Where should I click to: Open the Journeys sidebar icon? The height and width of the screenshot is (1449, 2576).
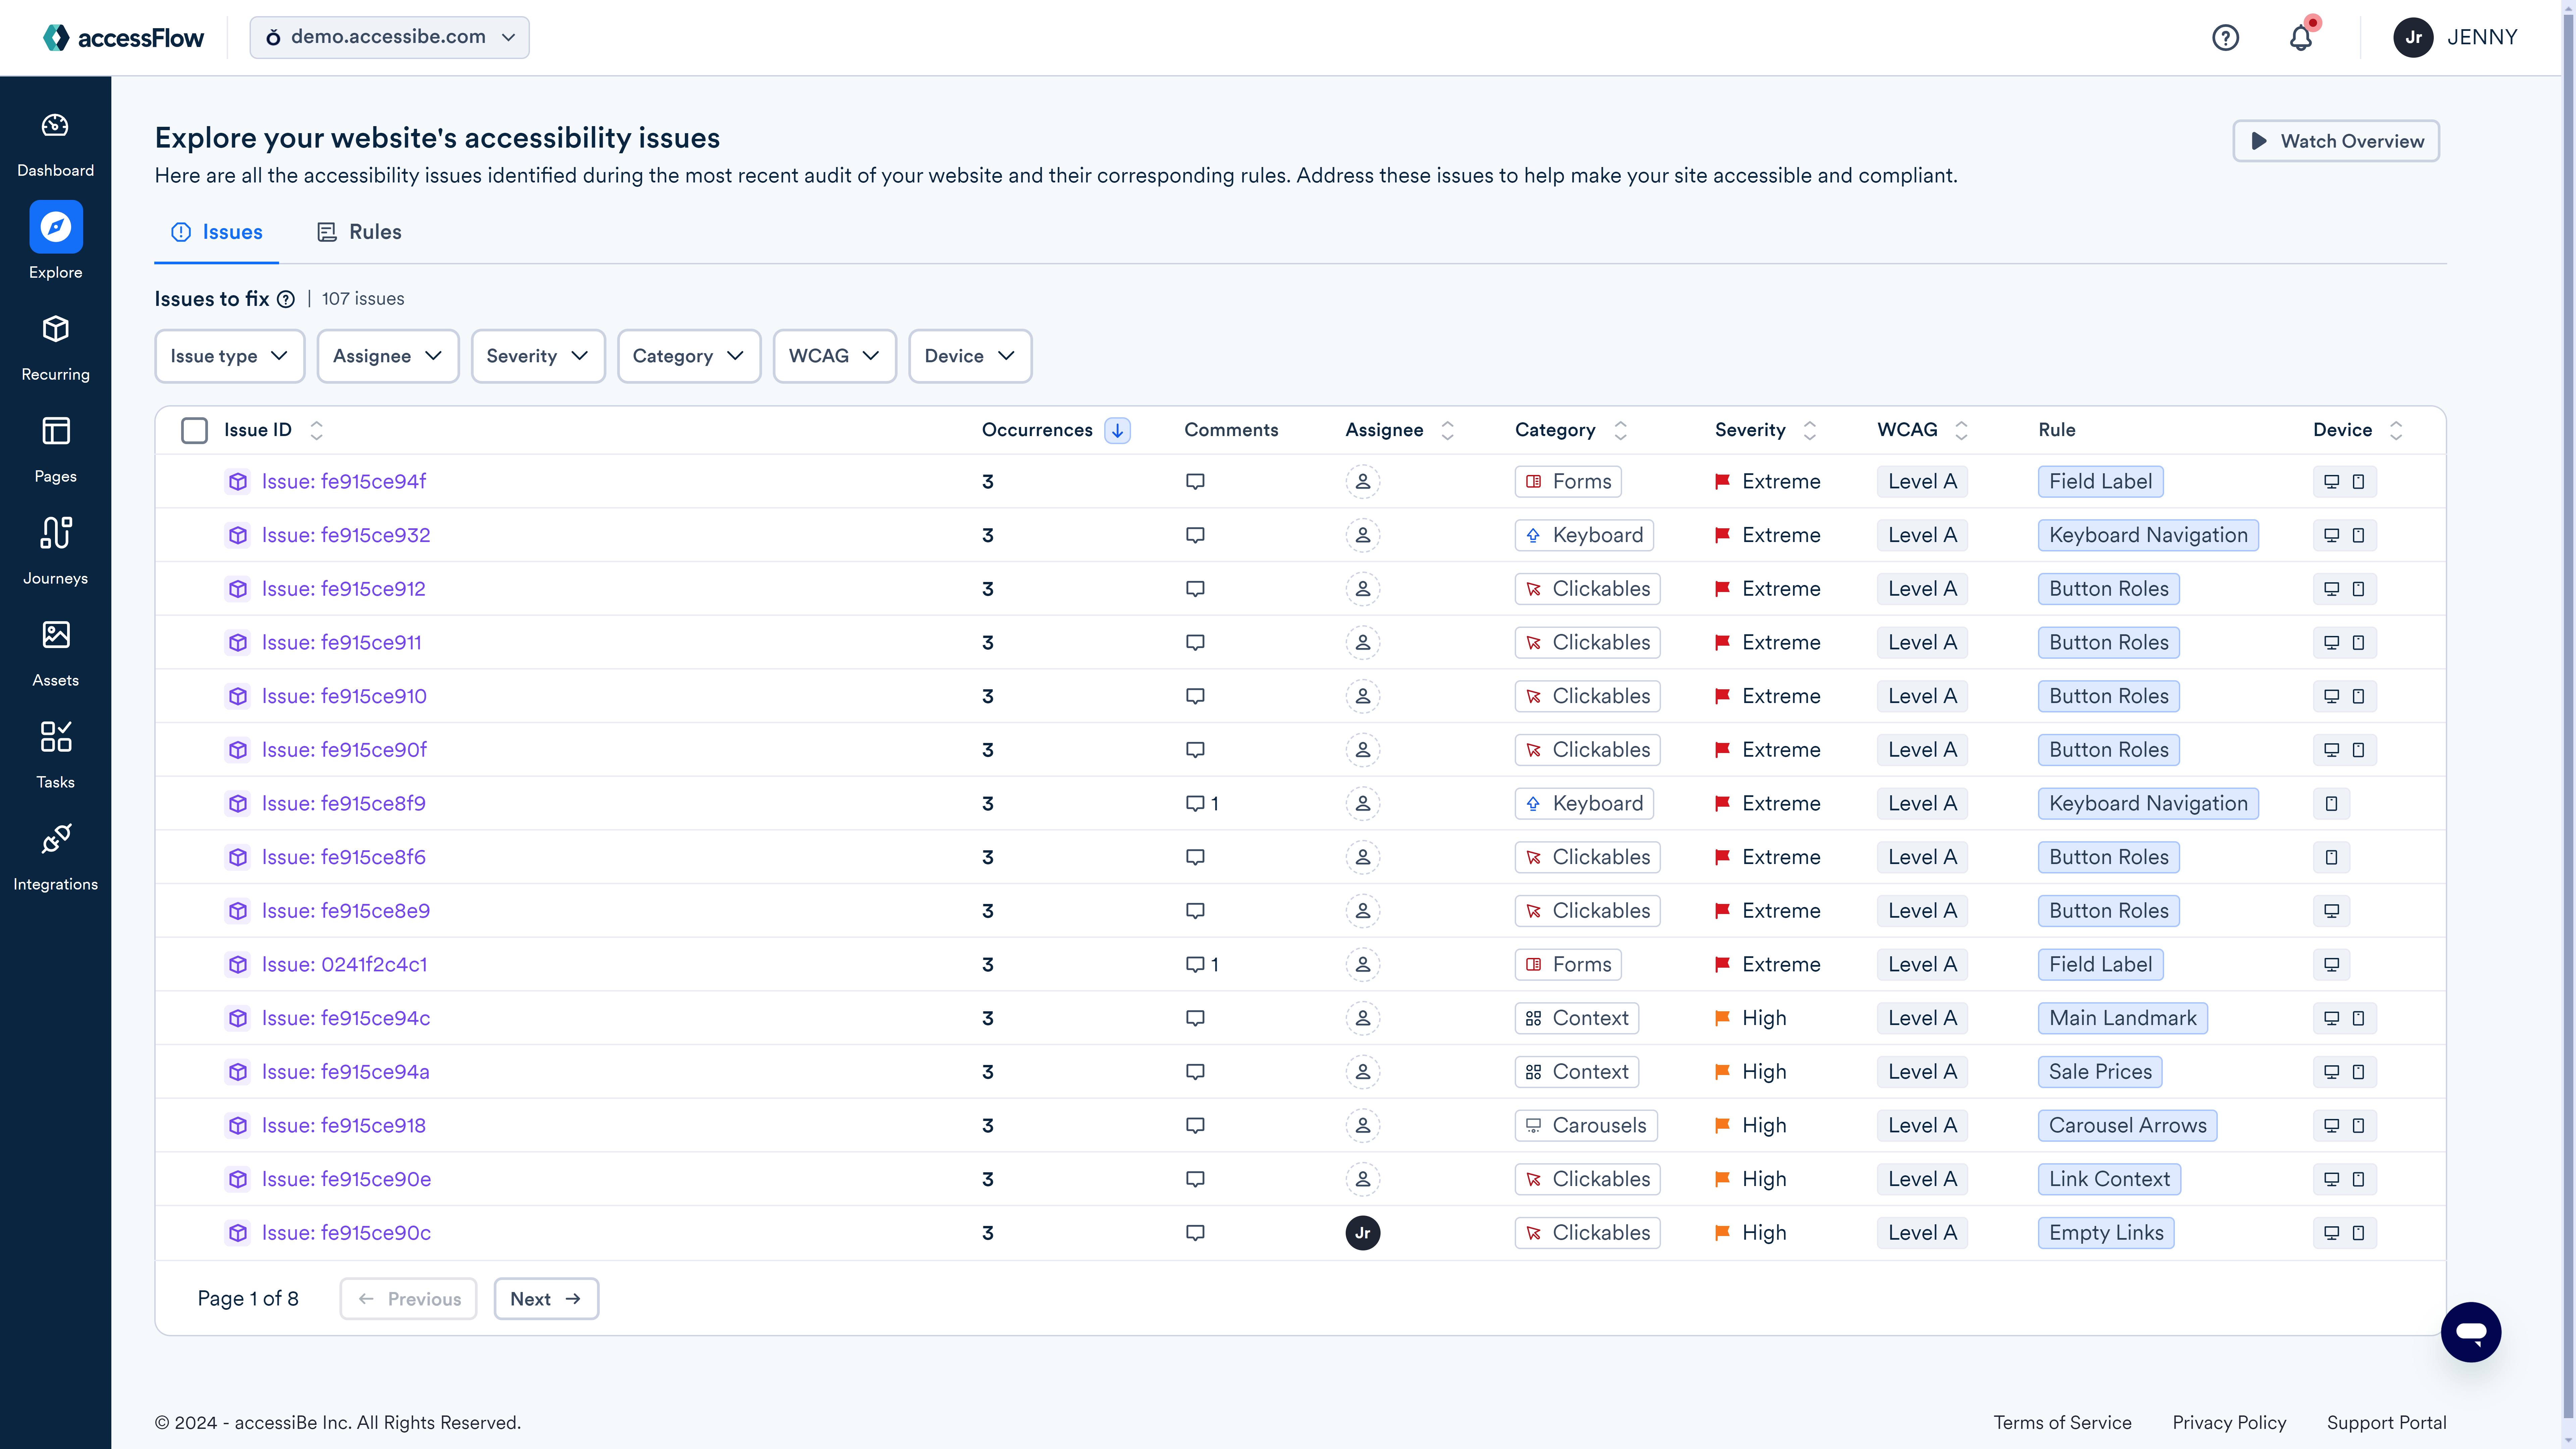click(x=55, y=533)
